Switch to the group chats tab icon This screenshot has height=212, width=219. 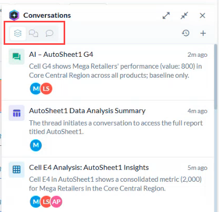pos(33,33)
